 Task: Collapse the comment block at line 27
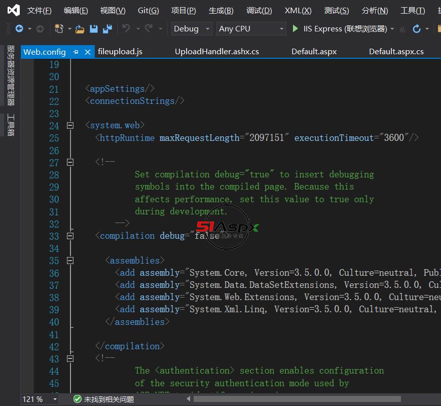click(x=70, y=162)
